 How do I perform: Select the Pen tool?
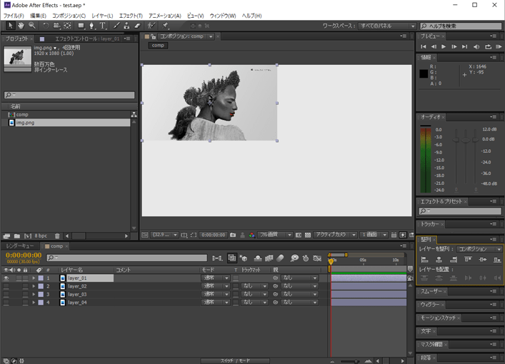(91, 26)
